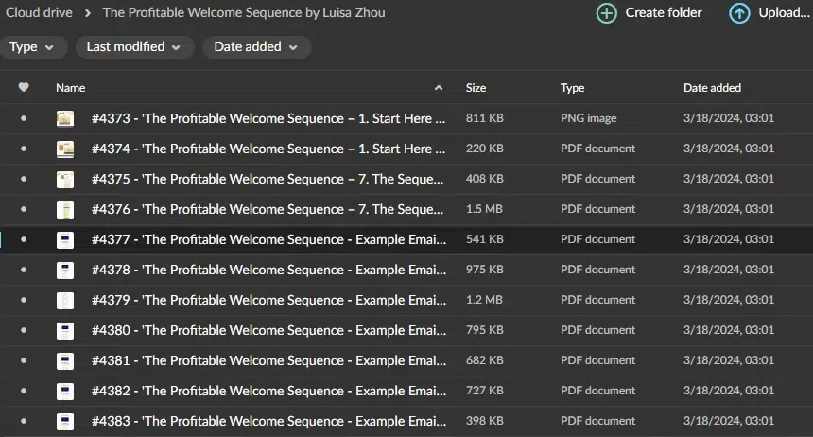The image size is (813, 437).
Task: Select file name #4378 Example Email
Action: pos(268,270)
